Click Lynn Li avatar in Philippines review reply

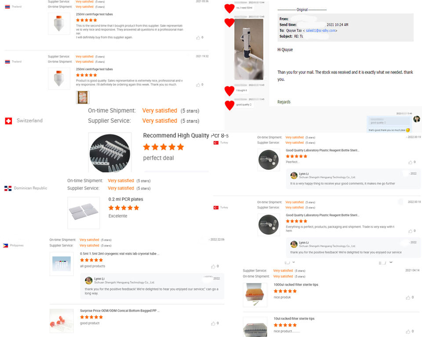pos(88,280)
